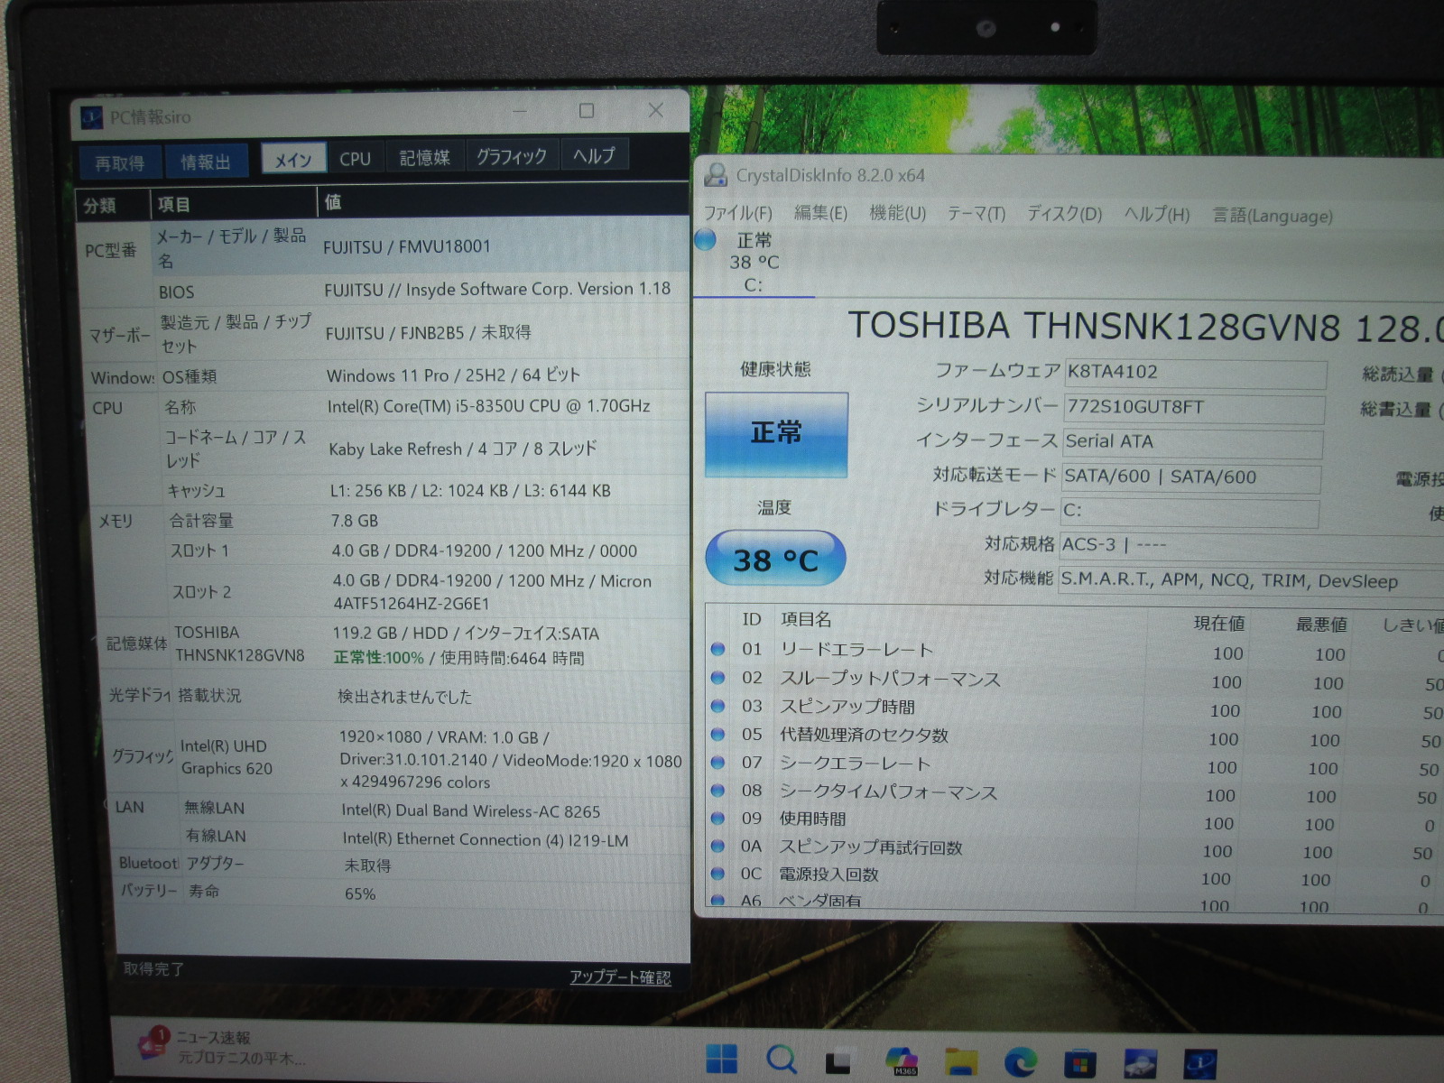The height and width of the screenshot is (1083, 1444).
Task: Open Microsoft Store from the taskbar
Action: click(1080, 1064)
